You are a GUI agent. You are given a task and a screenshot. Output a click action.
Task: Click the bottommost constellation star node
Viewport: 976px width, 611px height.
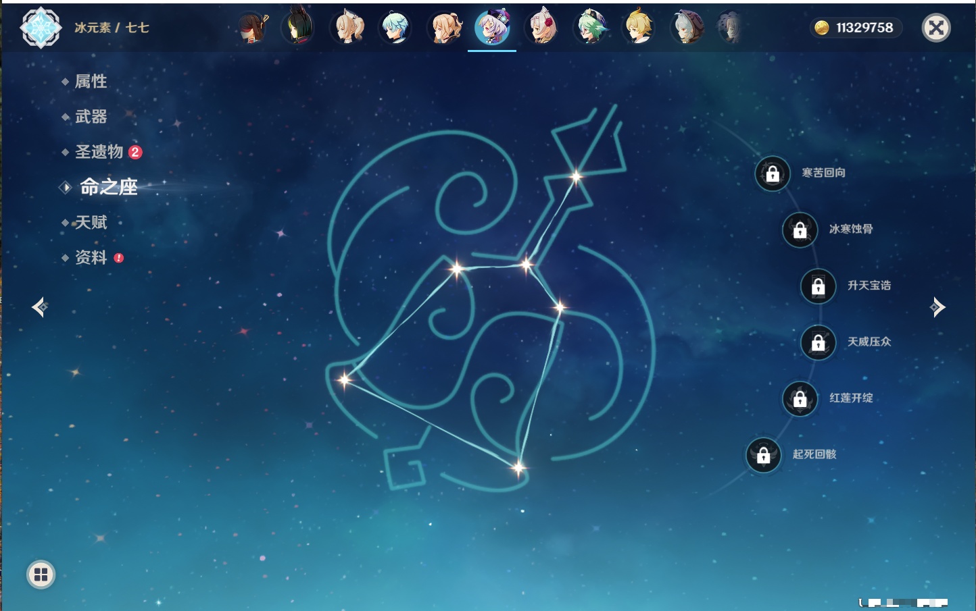pyautogui.click(x=518, y=467)
